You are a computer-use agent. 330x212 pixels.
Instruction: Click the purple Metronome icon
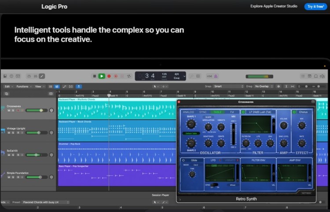coord(216,76)
